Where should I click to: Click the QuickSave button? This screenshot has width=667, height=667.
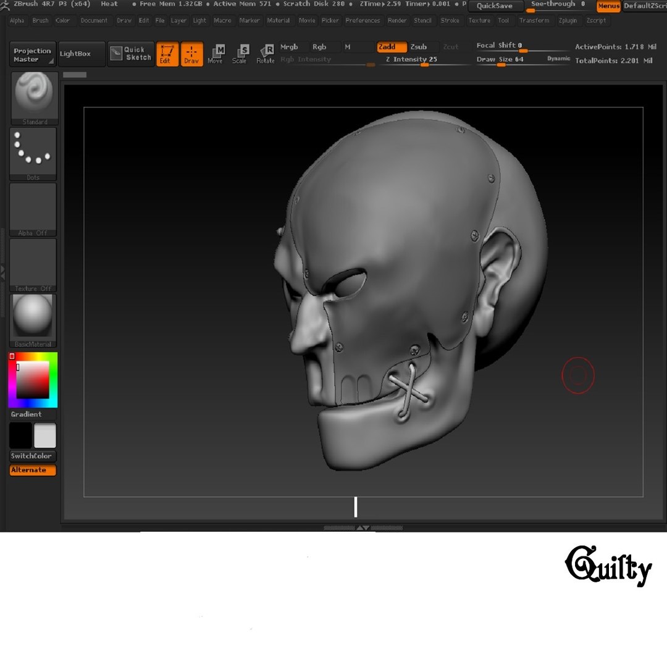[495, 6]
